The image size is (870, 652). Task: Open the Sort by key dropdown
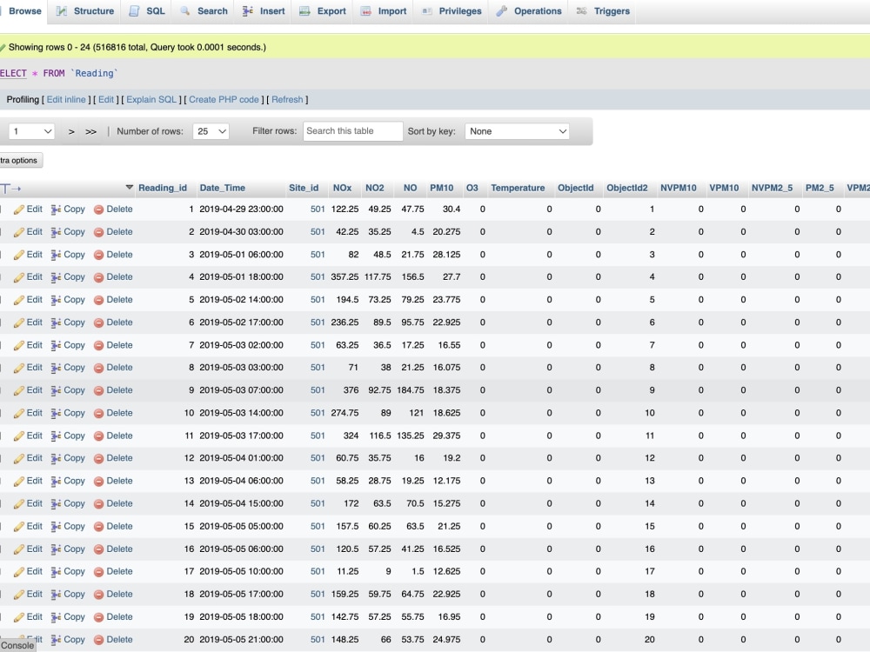(517, 131)
